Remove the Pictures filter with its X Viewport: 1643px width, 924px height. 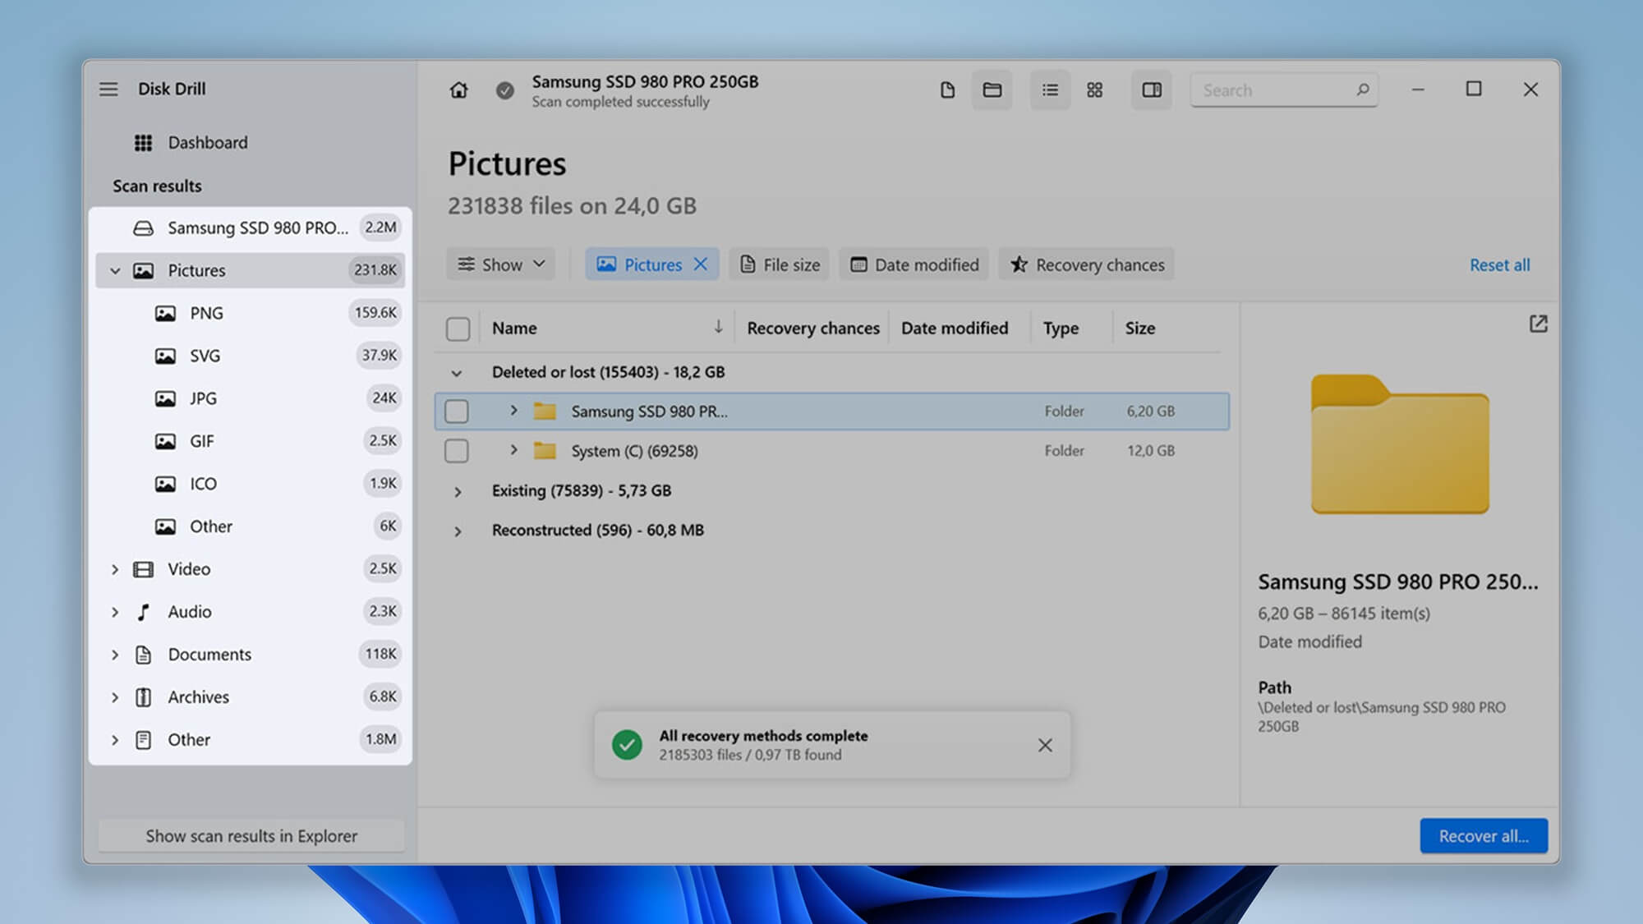701,264
